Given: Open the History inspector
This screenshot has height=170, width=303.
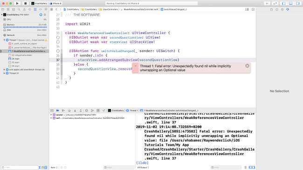Looking at the screenshot, I should tap(277, 9).
